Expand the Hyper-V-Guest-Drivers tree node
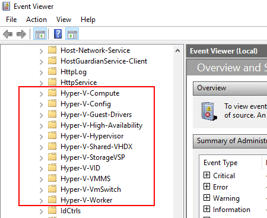Screen dimensions: 267x218 tap(41, 115)
